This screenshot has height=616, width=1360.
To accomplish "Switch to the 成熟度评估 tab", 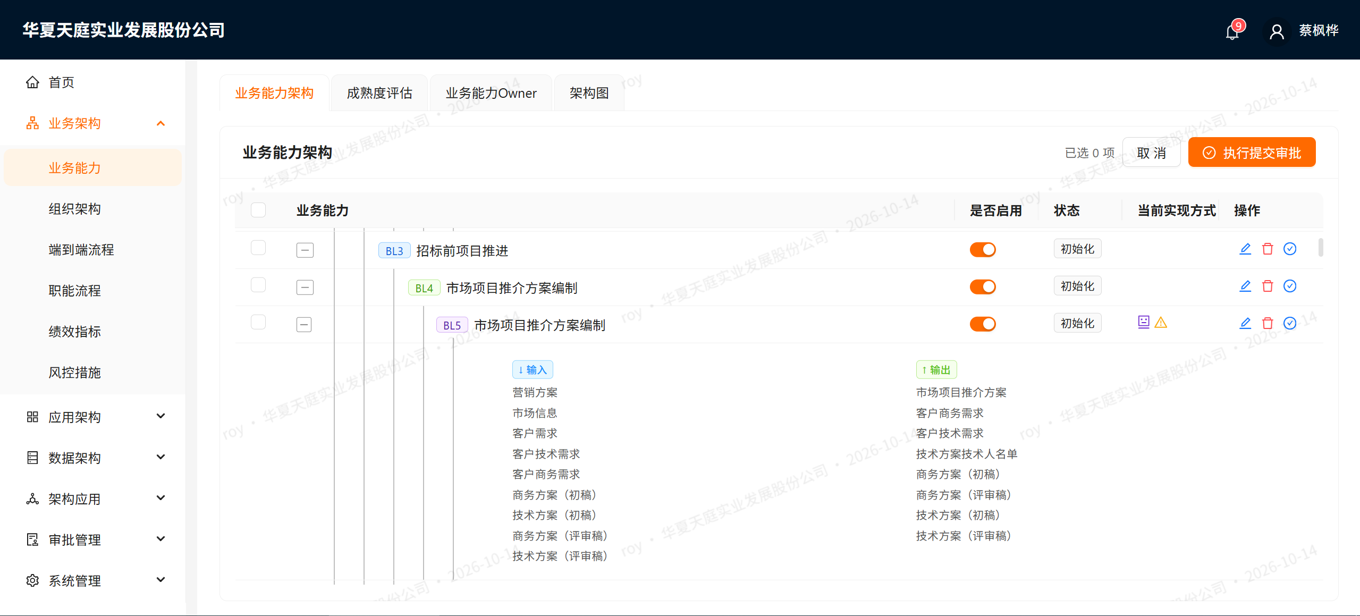I will pyautogui.click(x=379, y=93).
